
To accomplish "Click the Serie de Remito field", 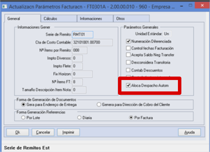I will coord(82,34).
